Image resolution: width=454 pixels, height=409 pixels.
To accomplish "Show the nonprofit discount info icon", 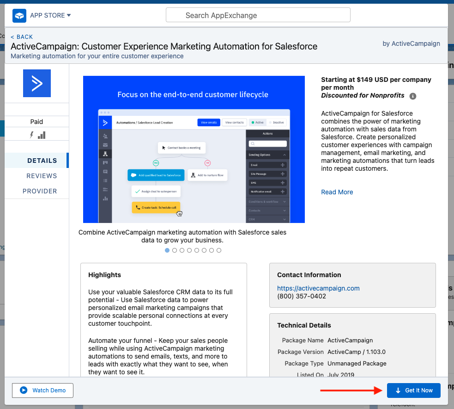I will point(412,96).
